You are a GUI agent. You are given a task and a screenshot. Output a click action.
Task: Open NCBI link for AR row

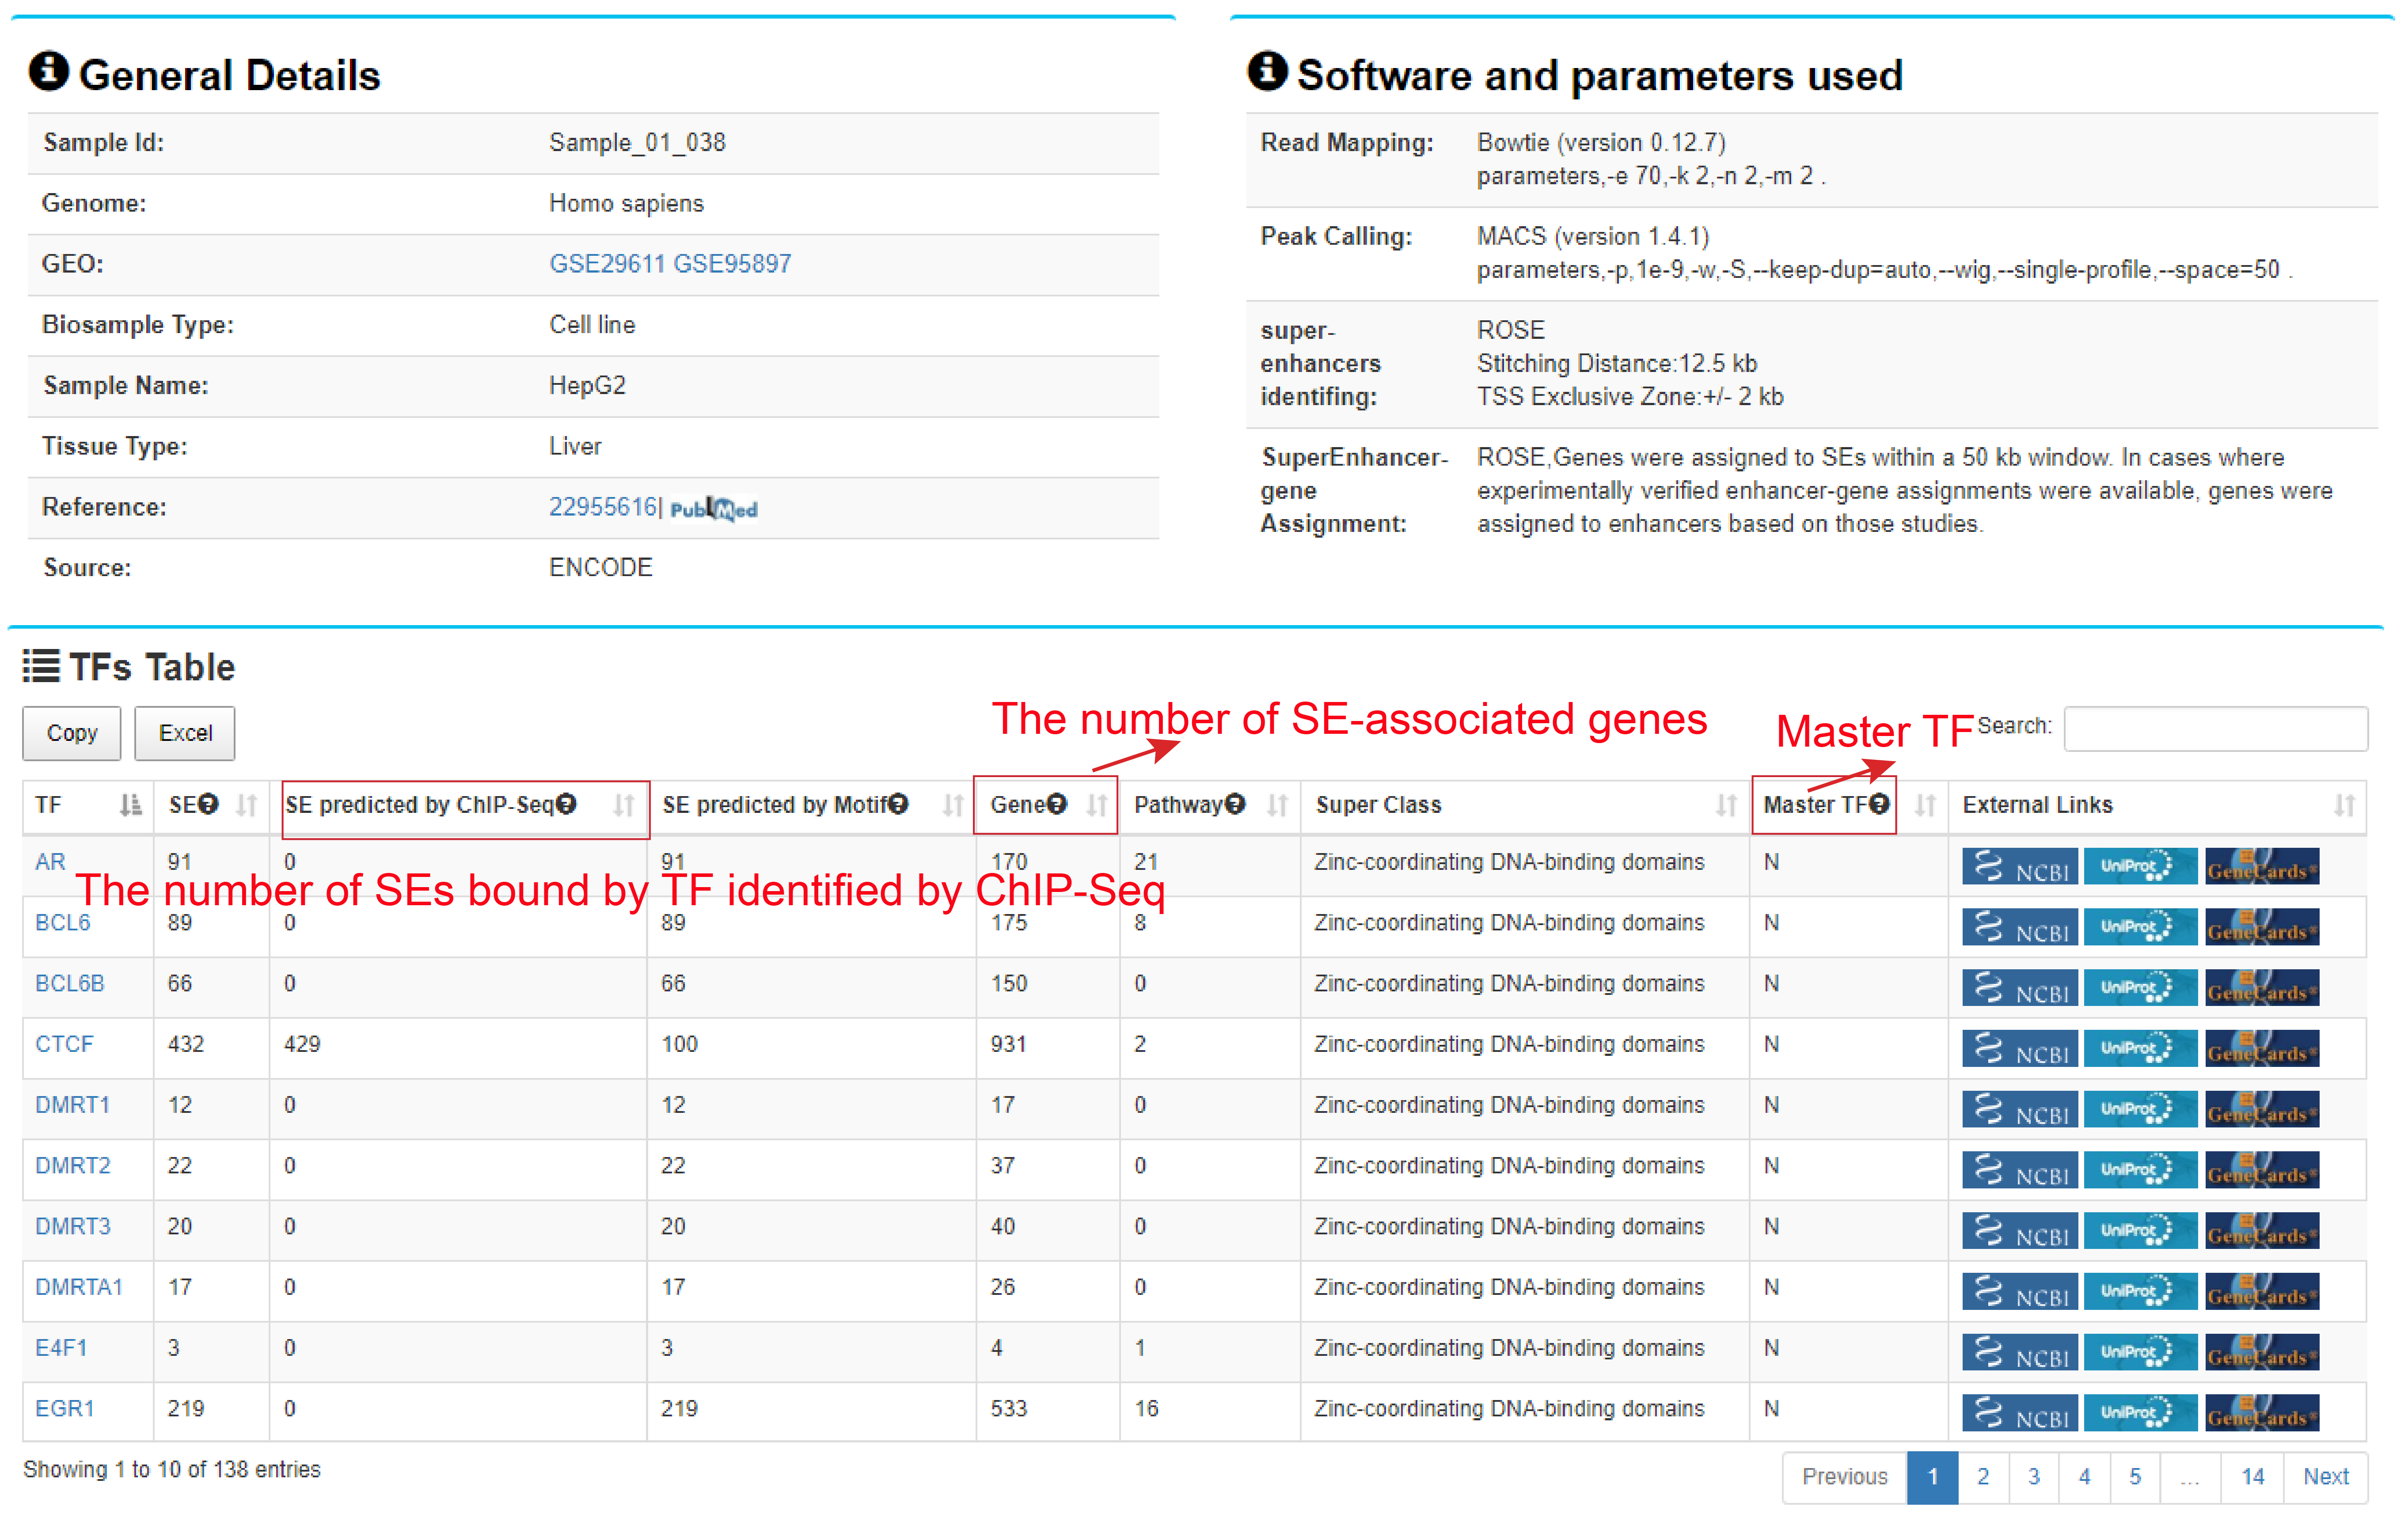click(x=2019, y=866)
